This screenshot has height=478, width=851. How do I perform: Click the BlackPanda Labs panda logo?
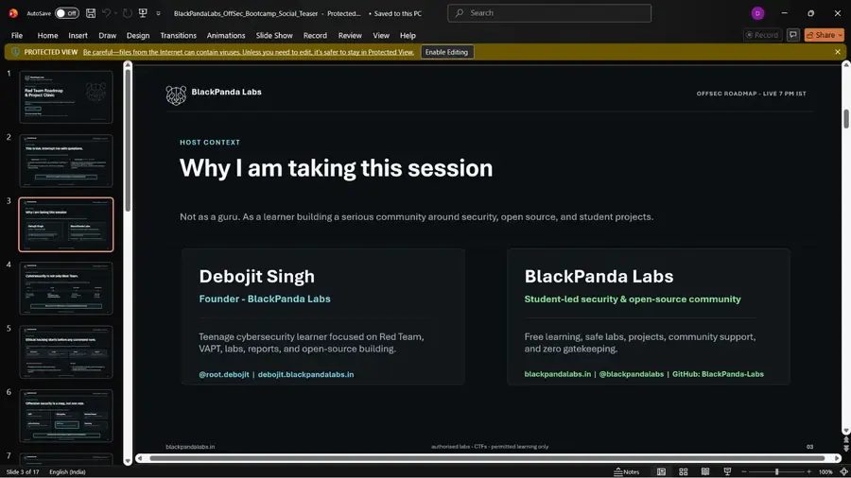tap(176, 94)
